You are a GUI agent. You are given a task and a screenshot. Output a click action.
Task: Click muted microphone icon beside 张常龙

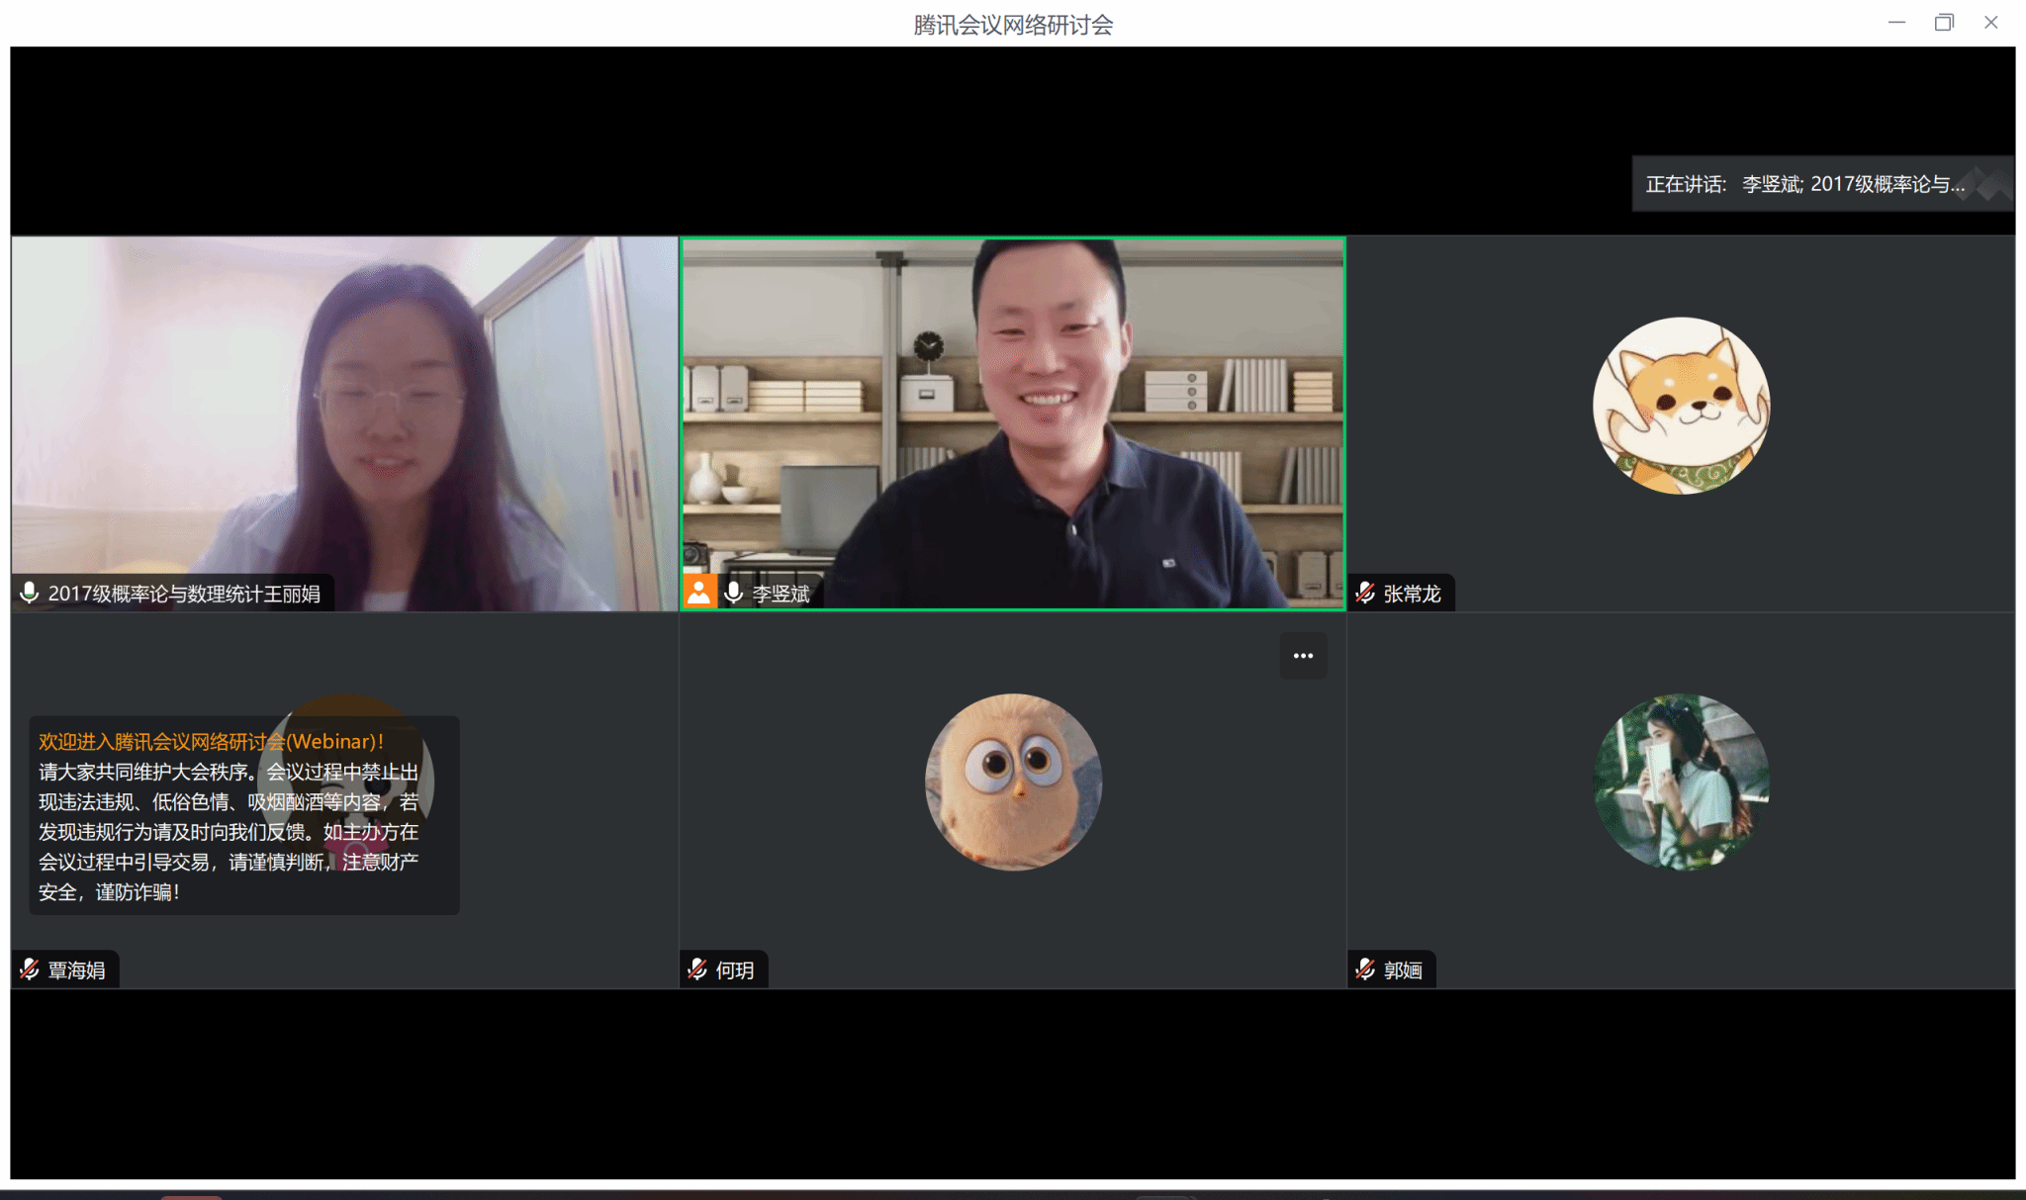[x=1365, y=593]
